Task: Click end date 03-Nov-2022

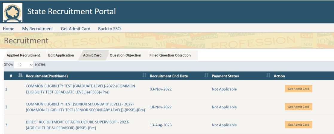Action: point(161,89)
